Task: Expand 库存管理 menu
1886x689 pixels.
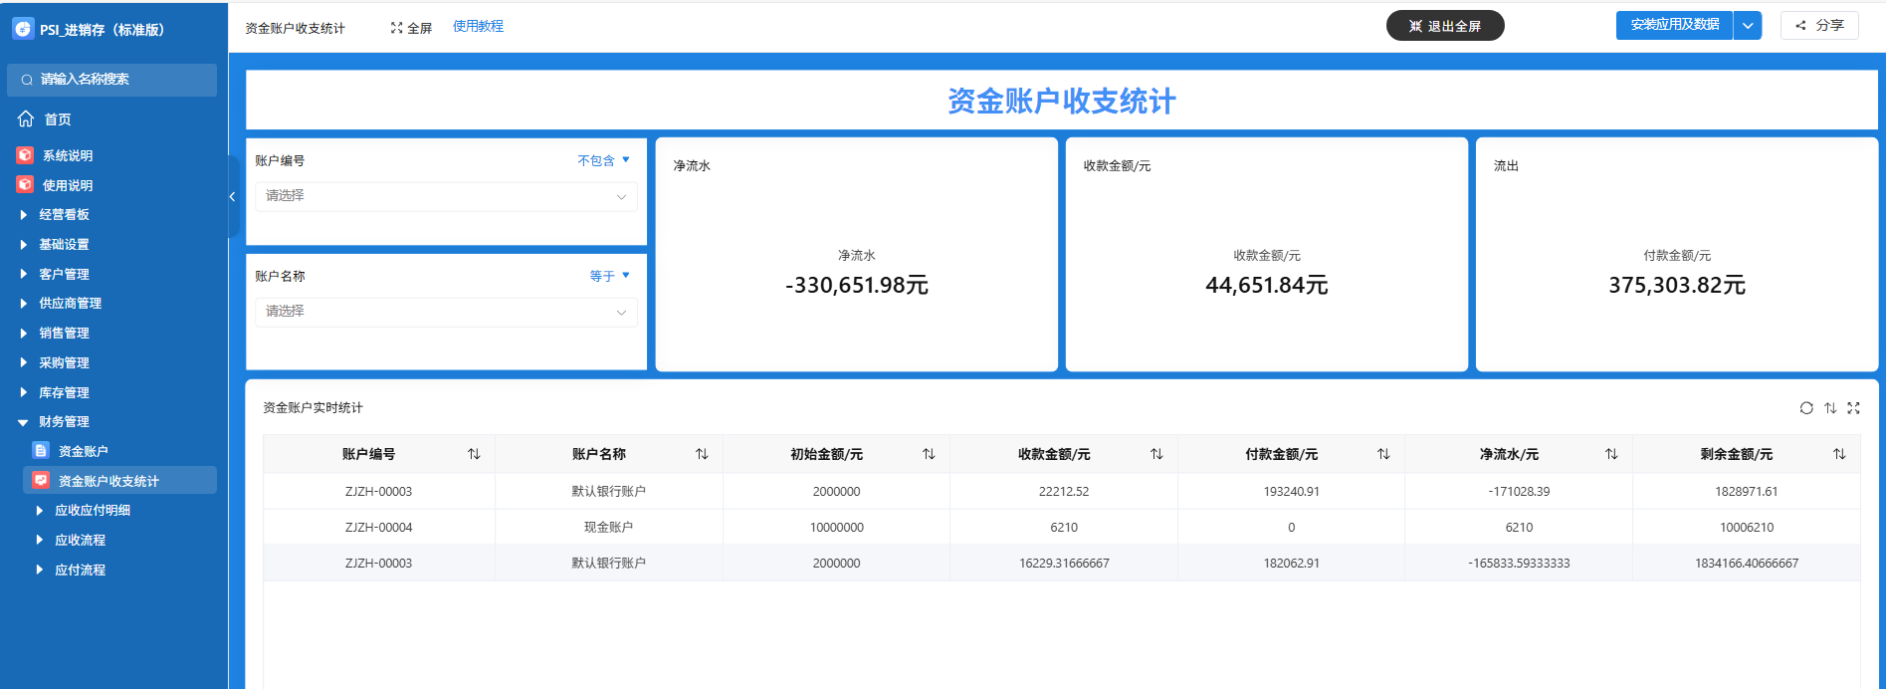Action: tap(24, 392)
